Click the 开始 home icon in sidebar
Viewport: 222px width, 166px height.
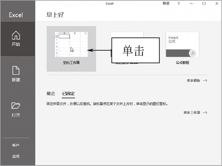click(16, 35)
